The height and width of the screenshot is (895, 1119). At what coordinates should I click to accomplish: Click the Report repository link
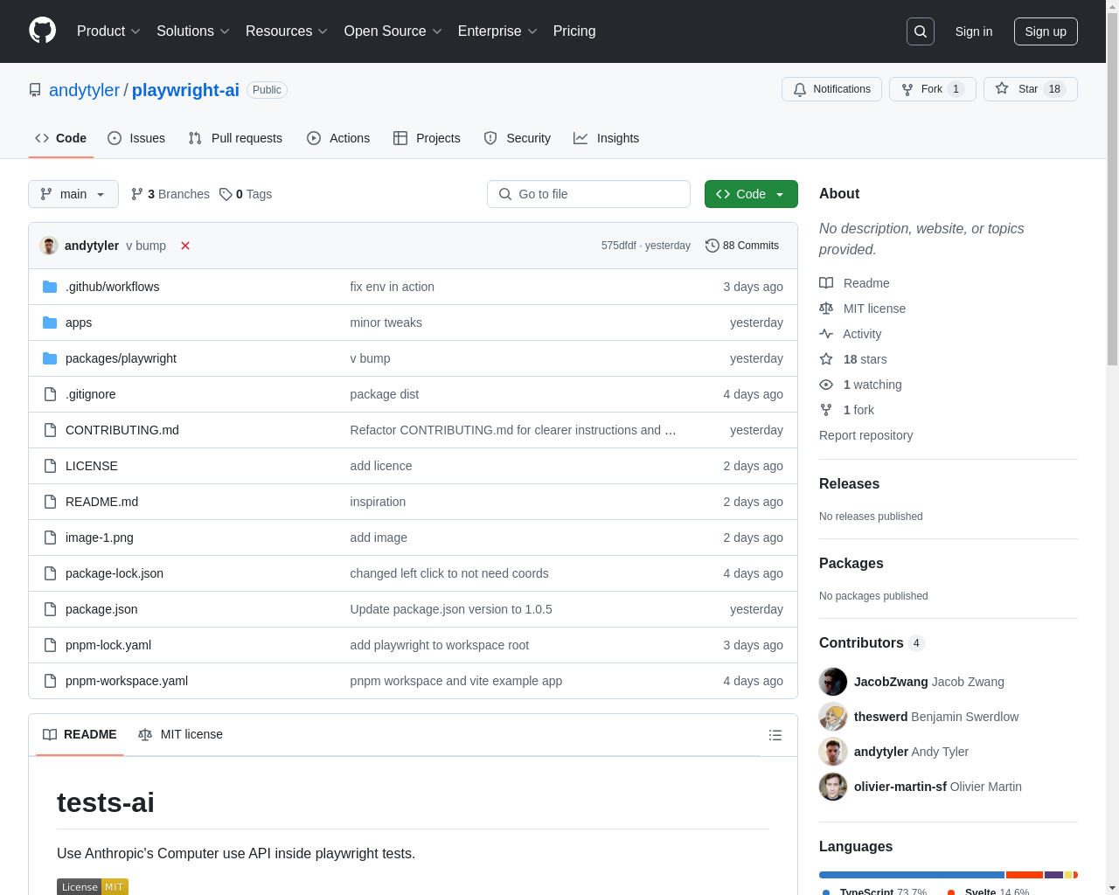pos(865,435)
